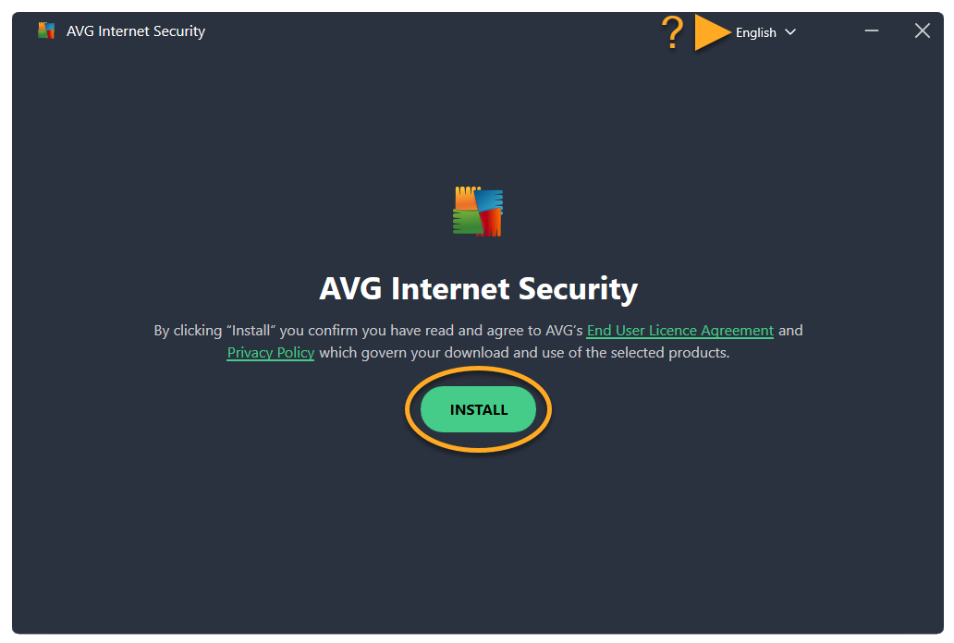Start installation with the INSTALL button

pyautogui.click(x=478, y=409)
